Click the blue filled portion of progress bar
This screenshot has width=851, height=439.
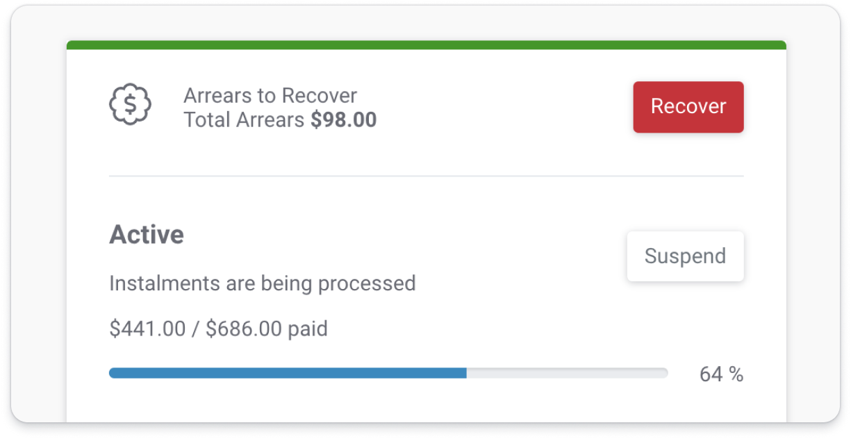tap(288, 373)
